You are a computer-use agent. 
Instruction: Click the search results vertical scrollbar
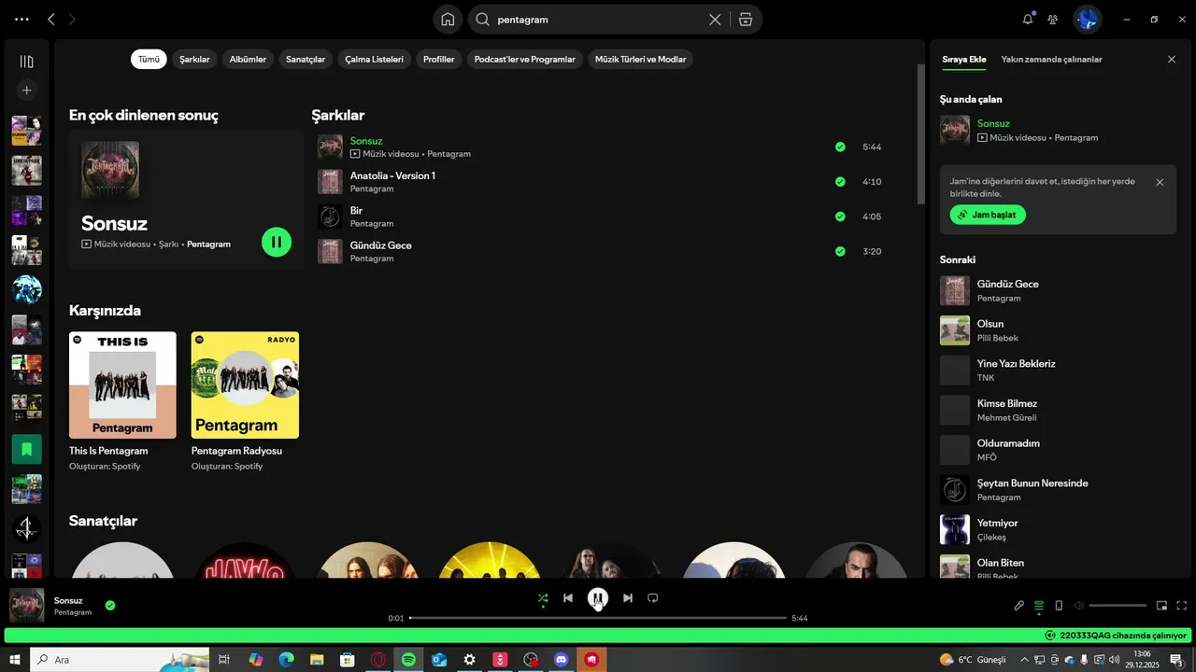tap(920, 133)
